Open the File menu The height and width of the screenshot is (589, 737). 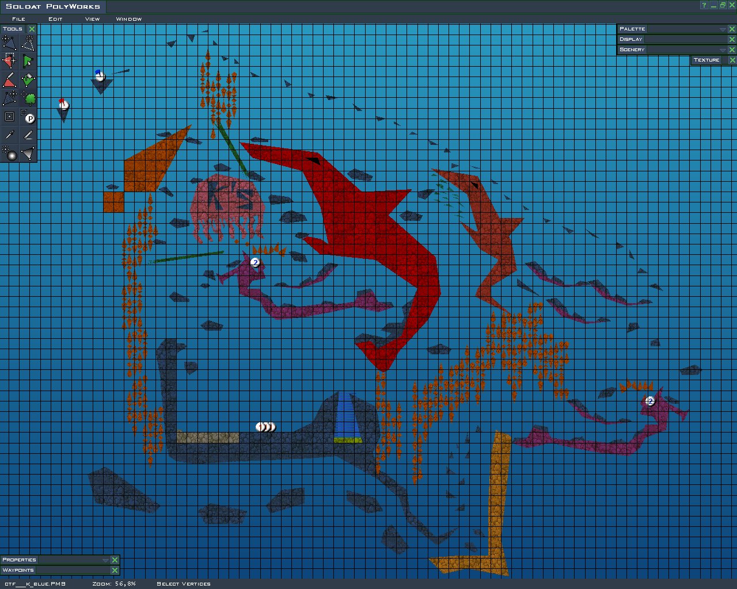19,19
